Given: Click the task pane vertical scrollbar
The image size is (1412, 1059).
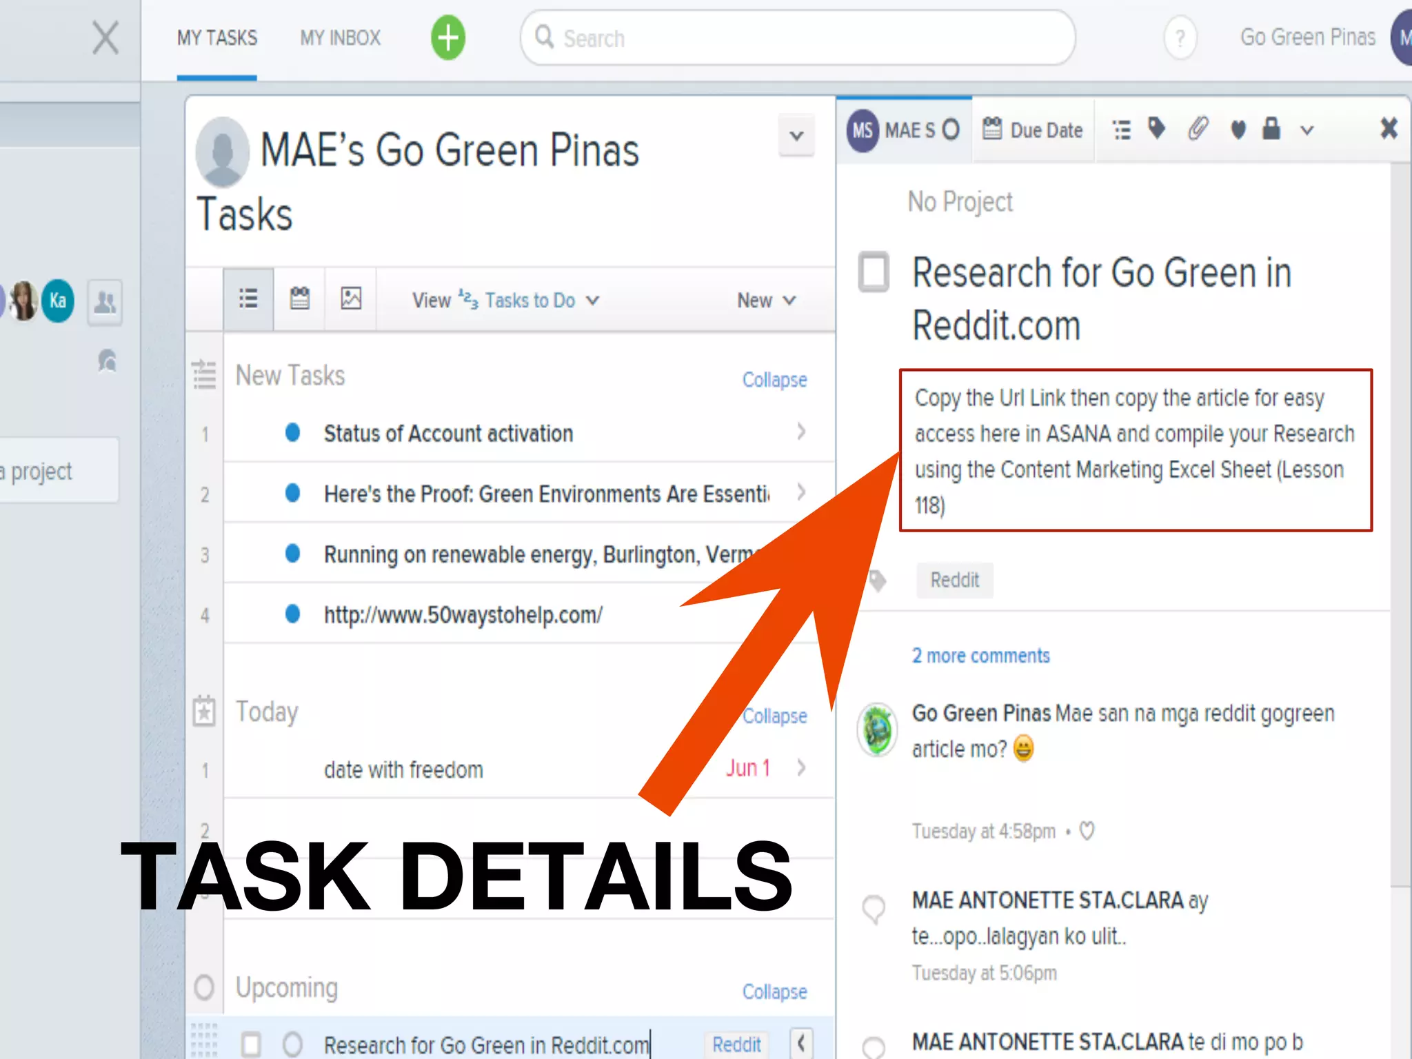Looking at the screenshot, I should (1400, 524).
